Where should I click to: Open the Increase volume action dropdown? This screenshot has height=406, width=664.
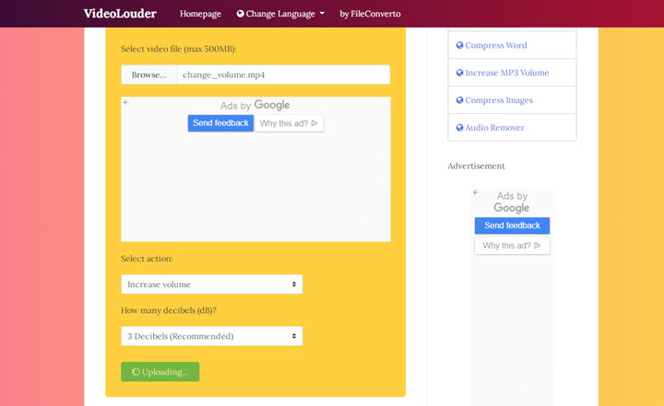click(x=212, y=284)
